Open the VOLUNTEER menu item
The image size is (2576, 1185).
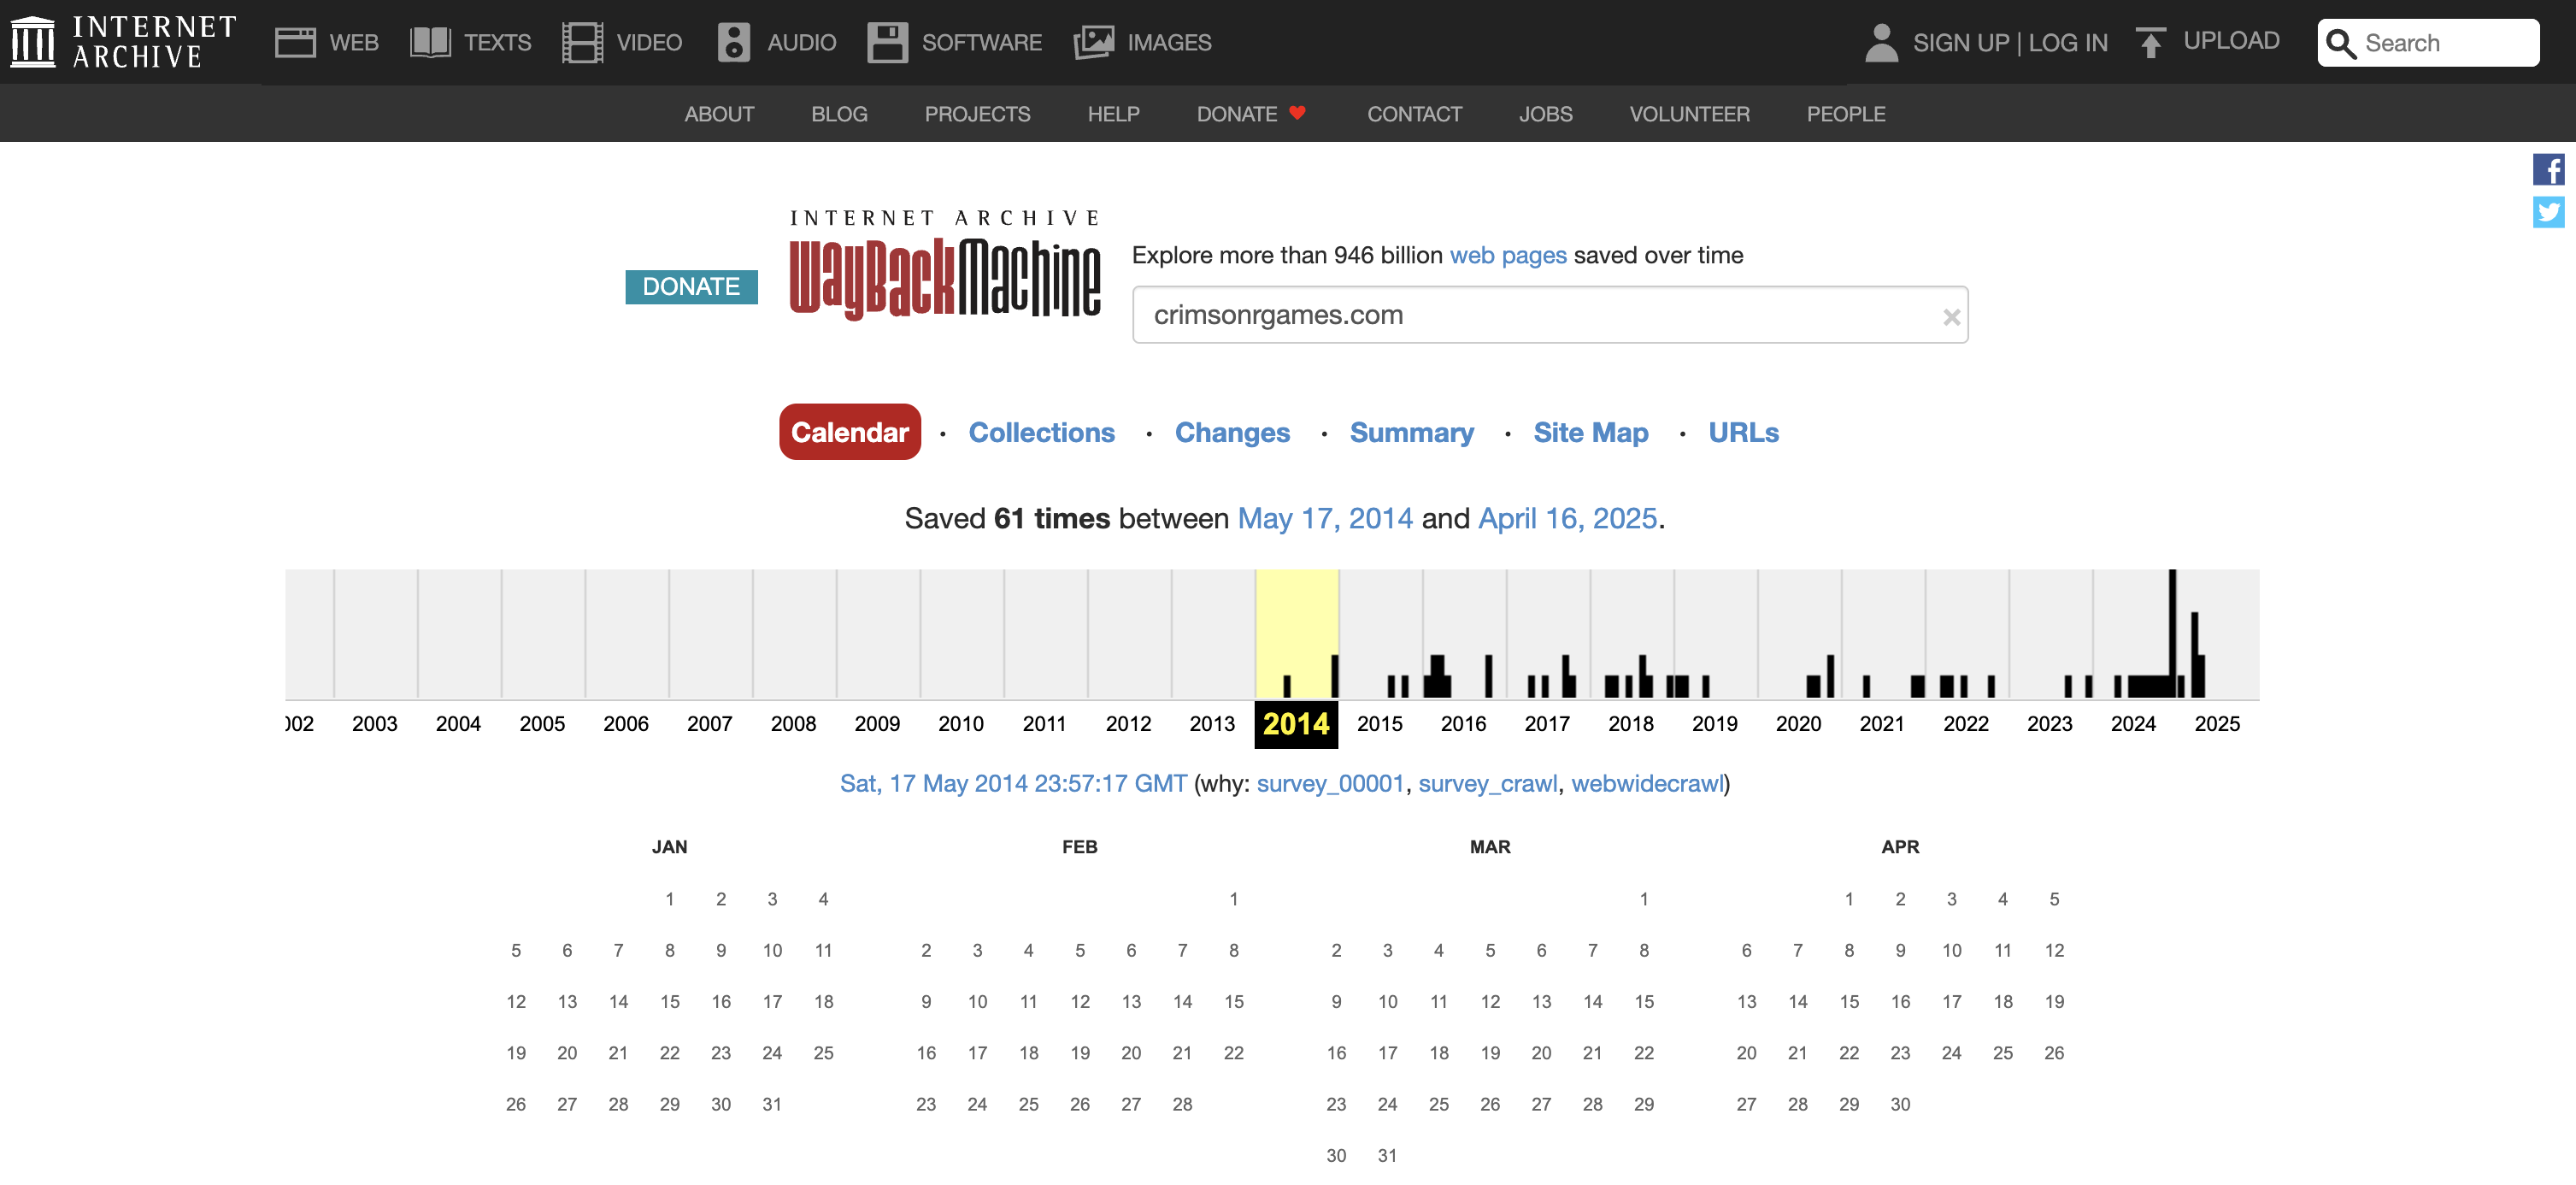(1689, 114)
